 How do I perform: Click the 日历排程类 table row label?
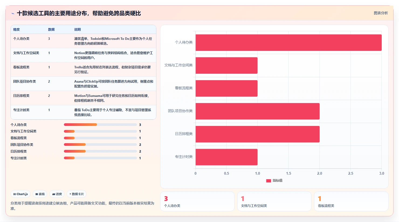click(21, 96)
